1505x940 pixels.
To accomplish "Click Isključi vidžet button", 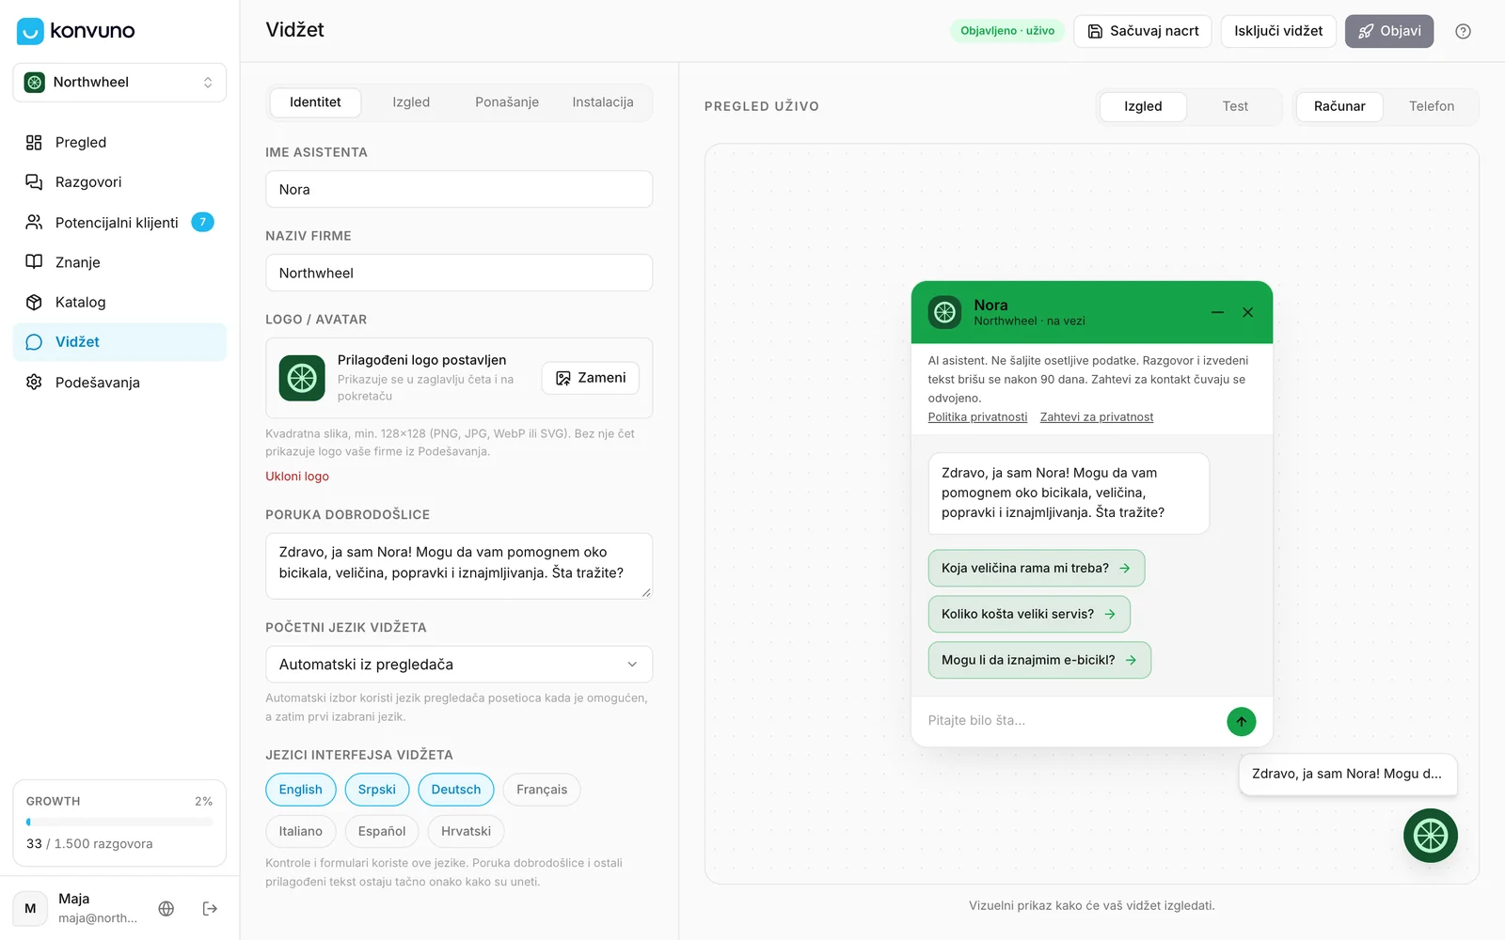I will coord(1278,31).
